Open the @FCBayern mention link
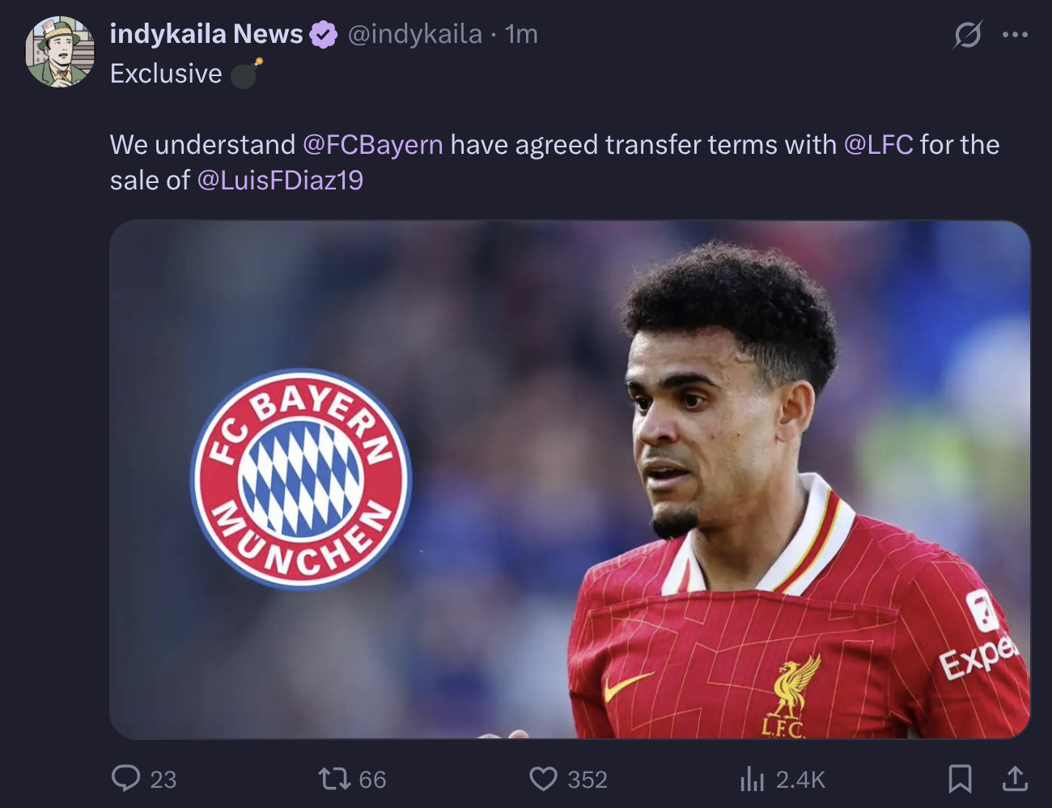 pos(373,144)
